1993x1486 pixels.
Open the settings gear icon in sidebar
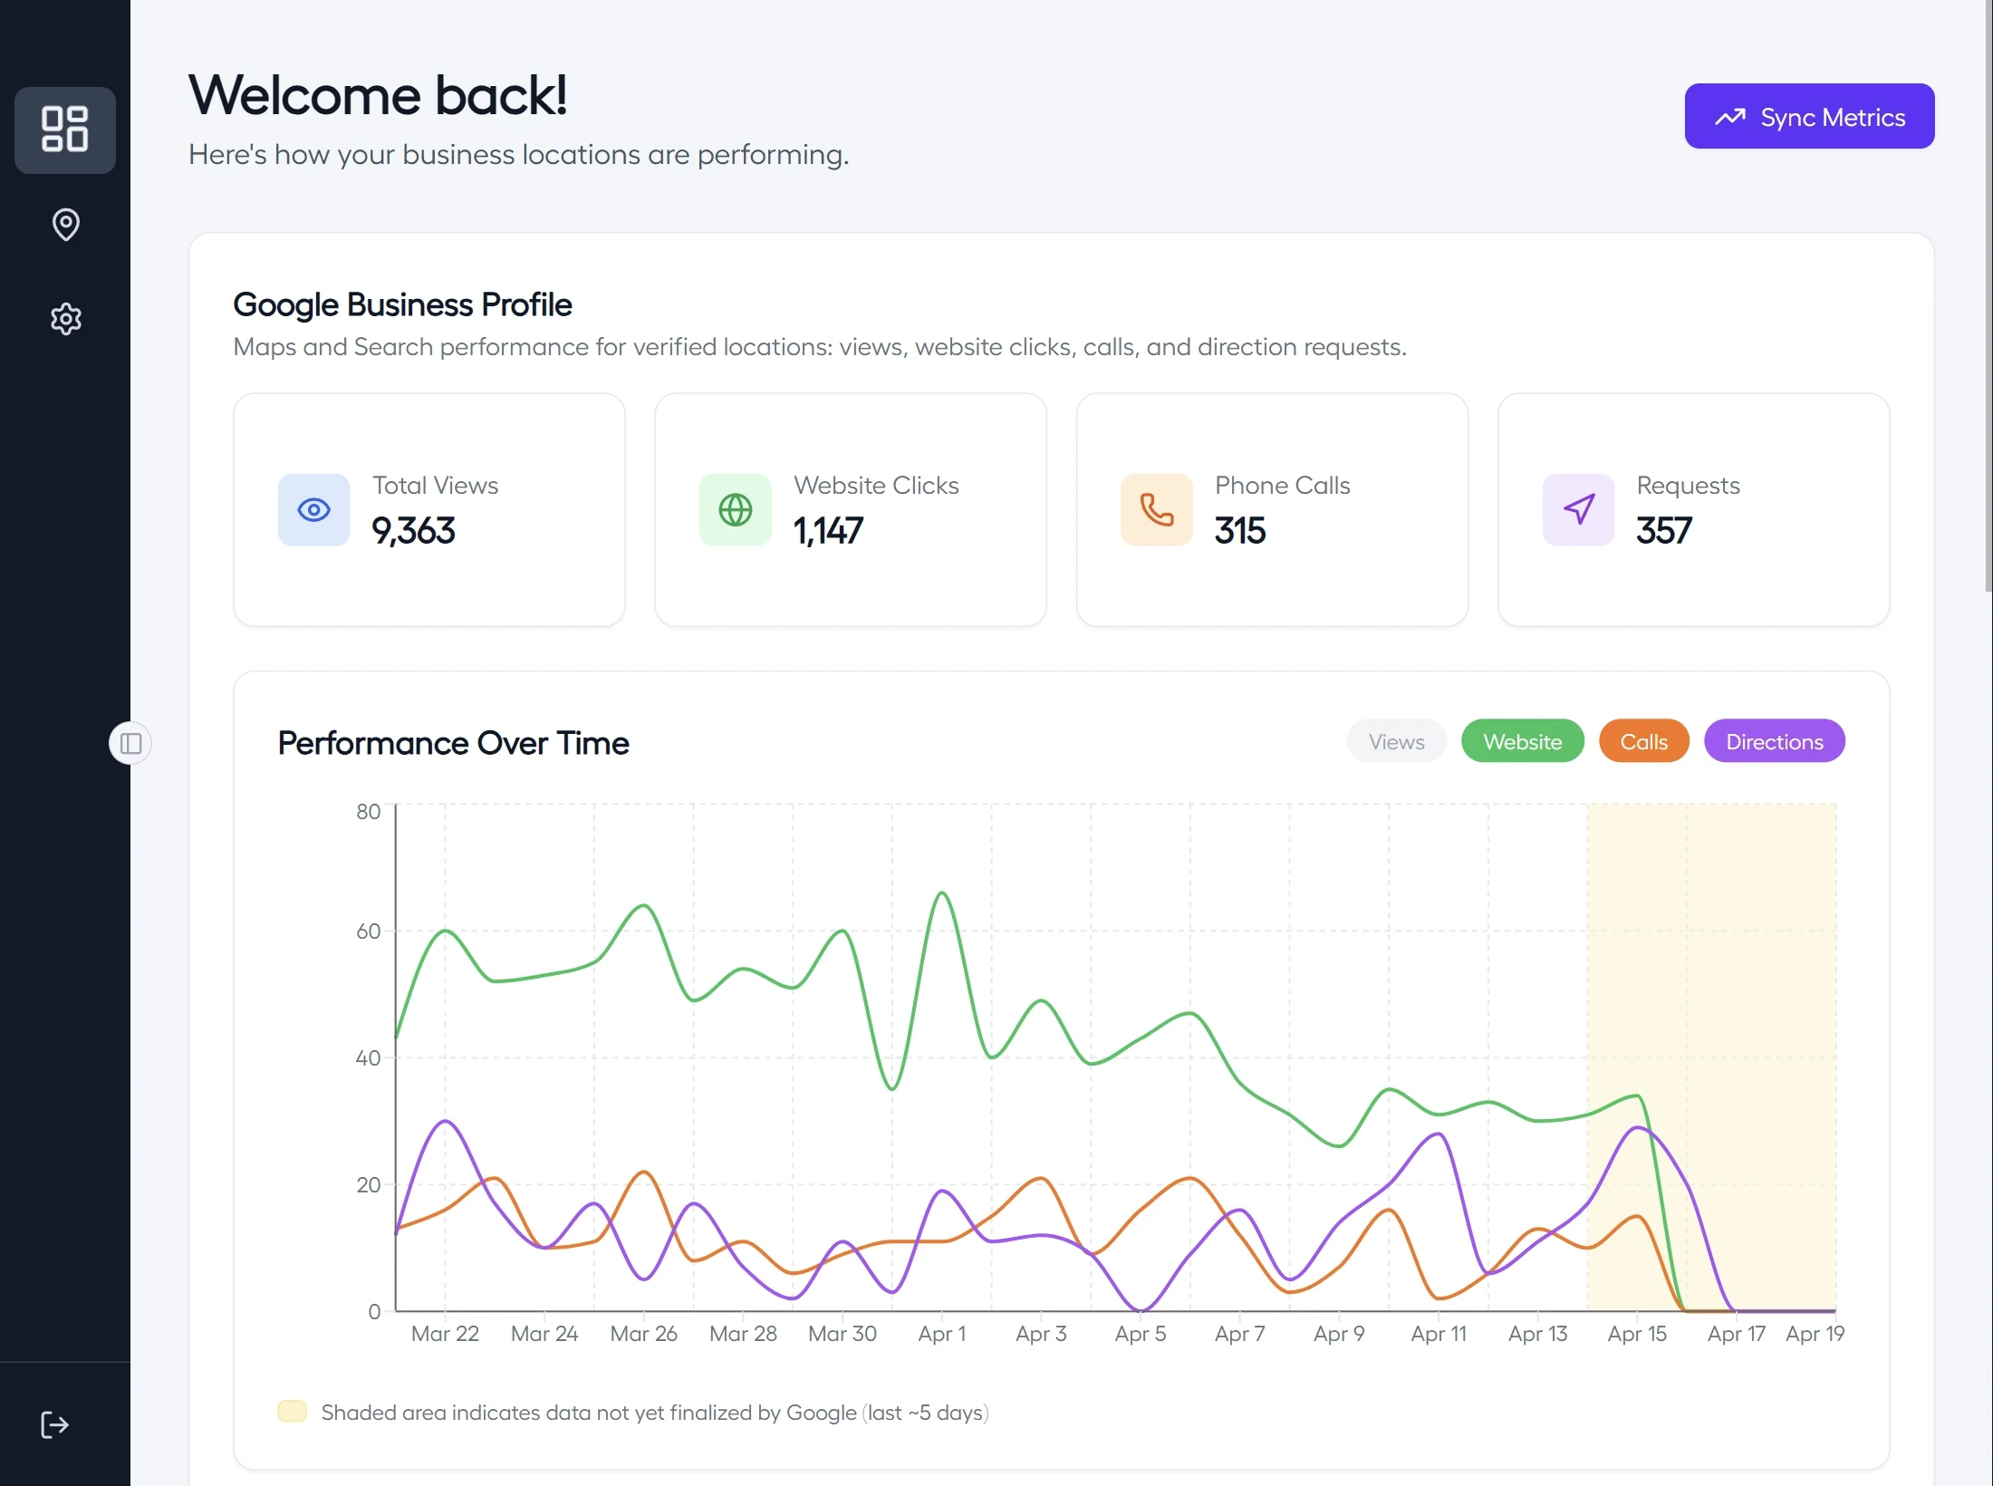click(x=65, y=319)
